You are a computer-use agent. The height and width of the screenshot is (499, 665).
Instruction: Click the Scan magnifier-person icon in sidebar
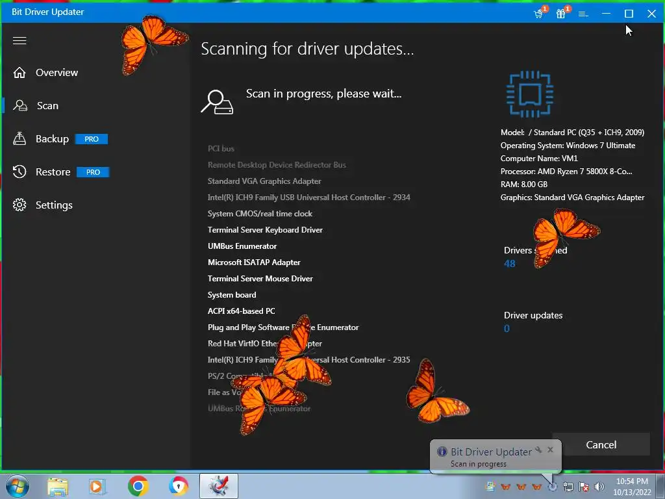tap(20, 106)
